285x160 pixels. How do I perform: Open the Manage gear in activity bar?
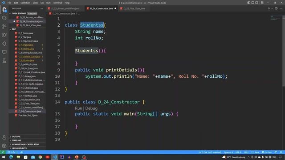tap(4, 146)
